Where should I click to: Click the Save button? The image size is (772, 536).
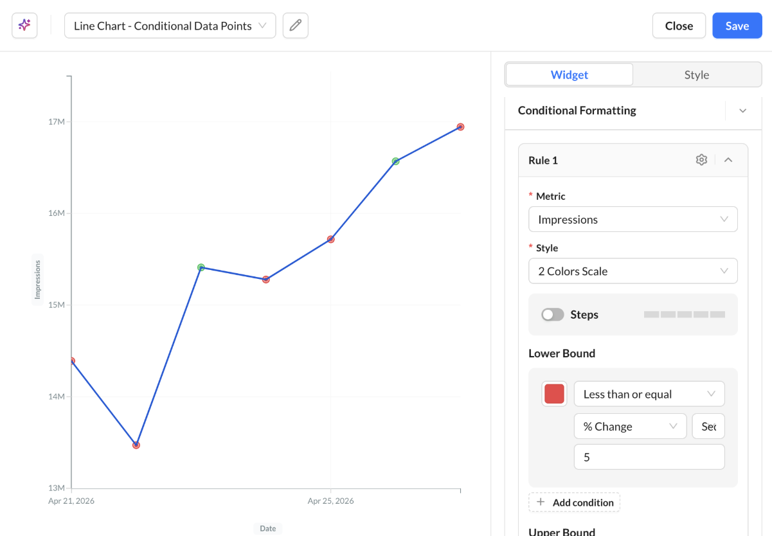click(737, 26)
